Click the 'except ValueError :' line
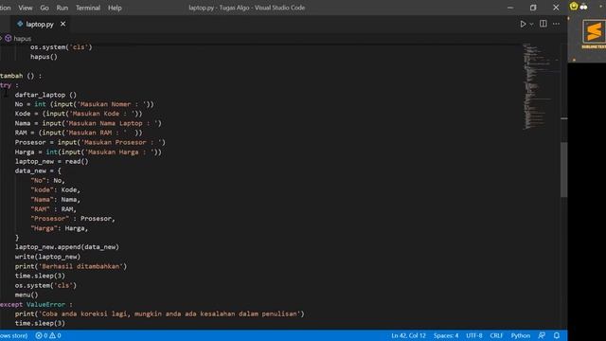 36,305
